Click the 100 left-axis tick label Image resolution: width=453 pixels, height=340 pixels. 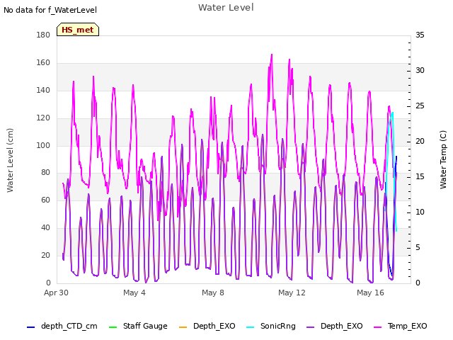[43, 145]
